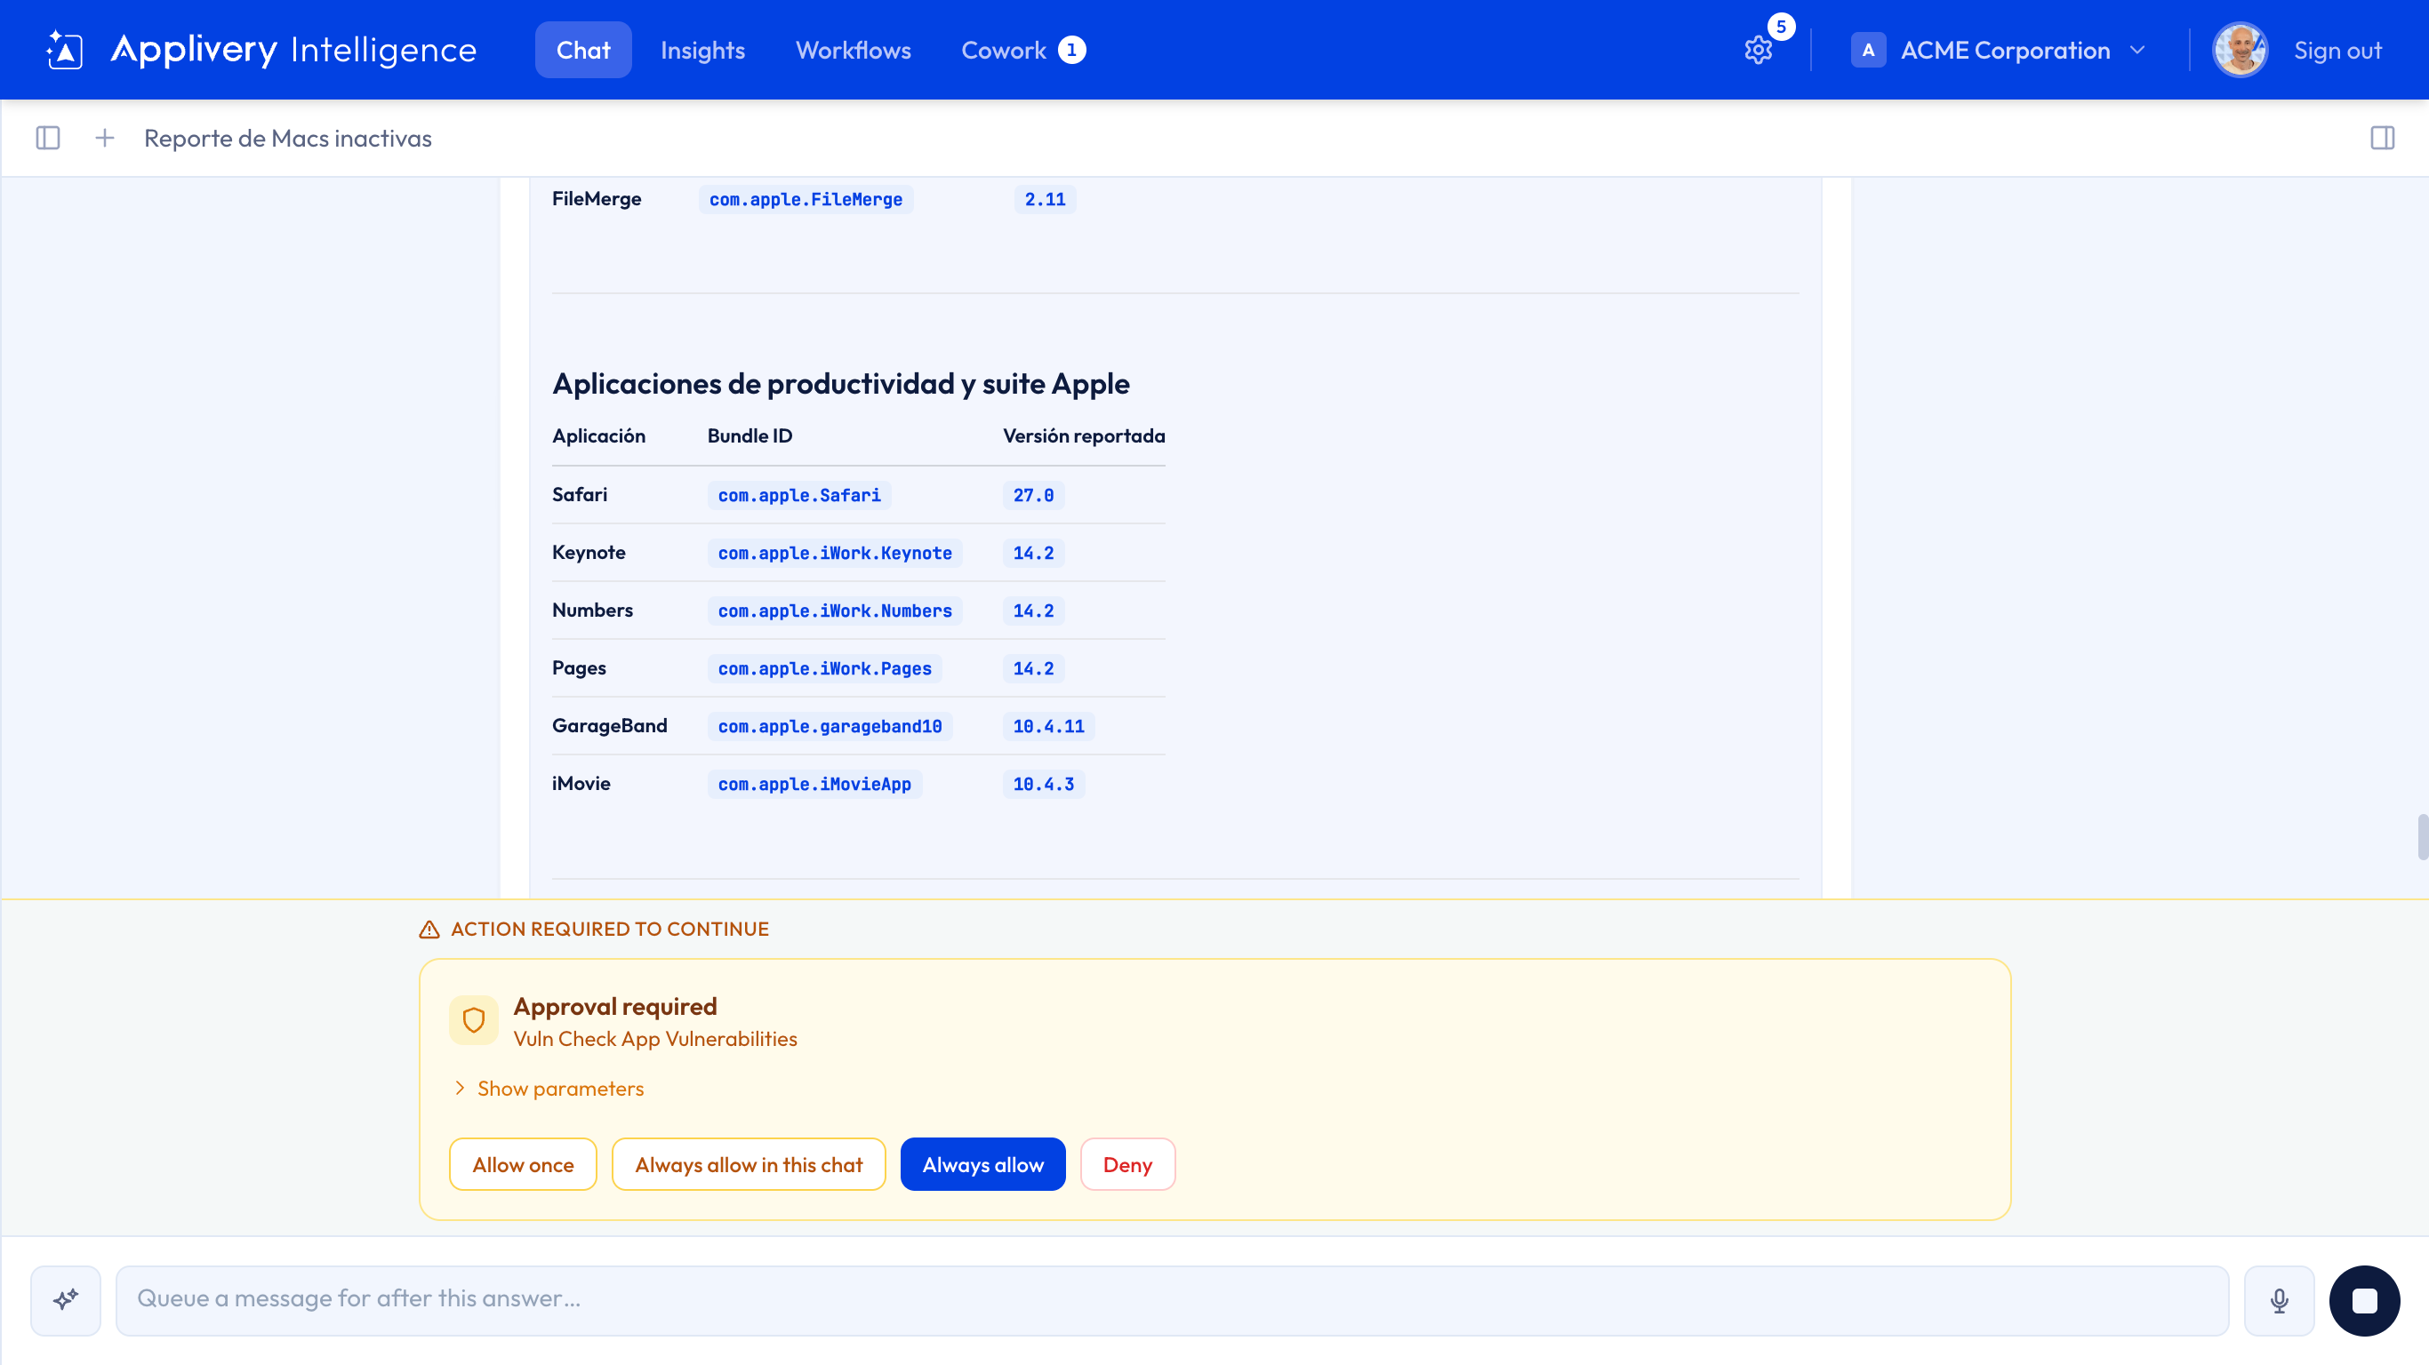This screenshot has width=2429, height=1365.
Task: Click the iMovie application name
Action: coord(581,784)
